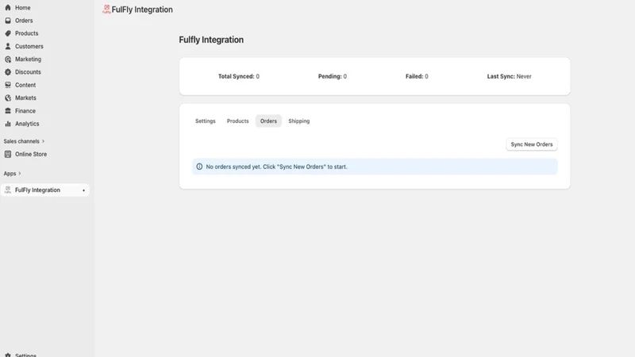The height and width of the screenshot is (357, 635).
Task: Click the info icon in the banner
Action: (199, 167)
